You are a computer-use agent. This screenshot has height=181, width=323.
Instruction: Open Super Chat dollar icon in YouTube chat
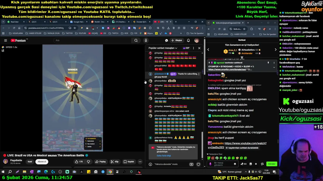[191, 164]
